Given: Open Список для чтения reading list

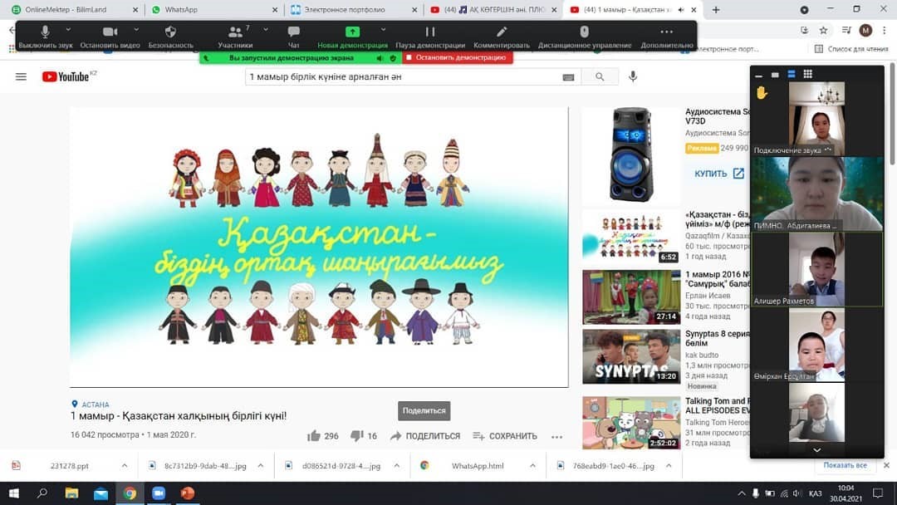Looking at the screenshot, I should pyautogui.click(x=851, y=49).
